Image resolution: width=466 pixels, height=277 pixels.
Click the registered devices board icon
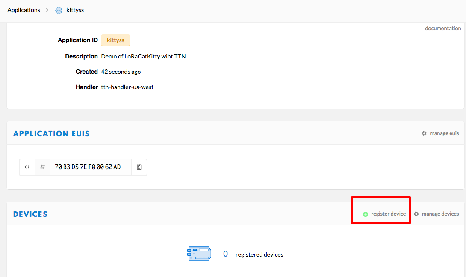click(x=199, y=254)
